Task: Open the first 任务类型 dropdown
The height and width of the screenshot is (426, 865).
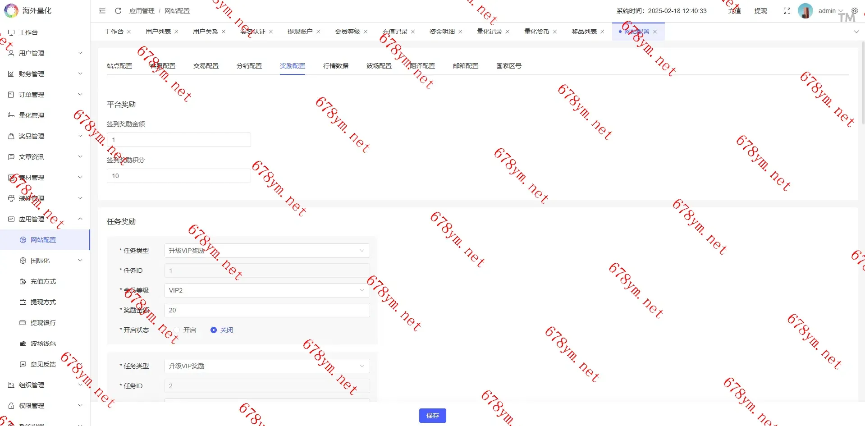Action: [267, 251]
